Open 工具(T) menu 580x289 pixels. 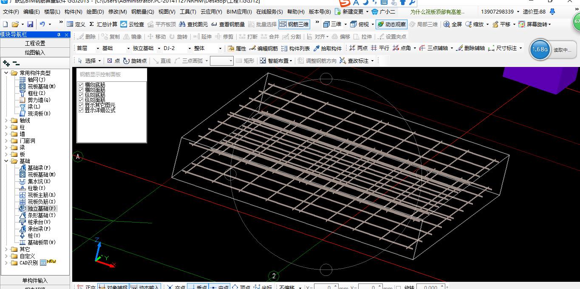pyautogui.click(x=188, y=12)
